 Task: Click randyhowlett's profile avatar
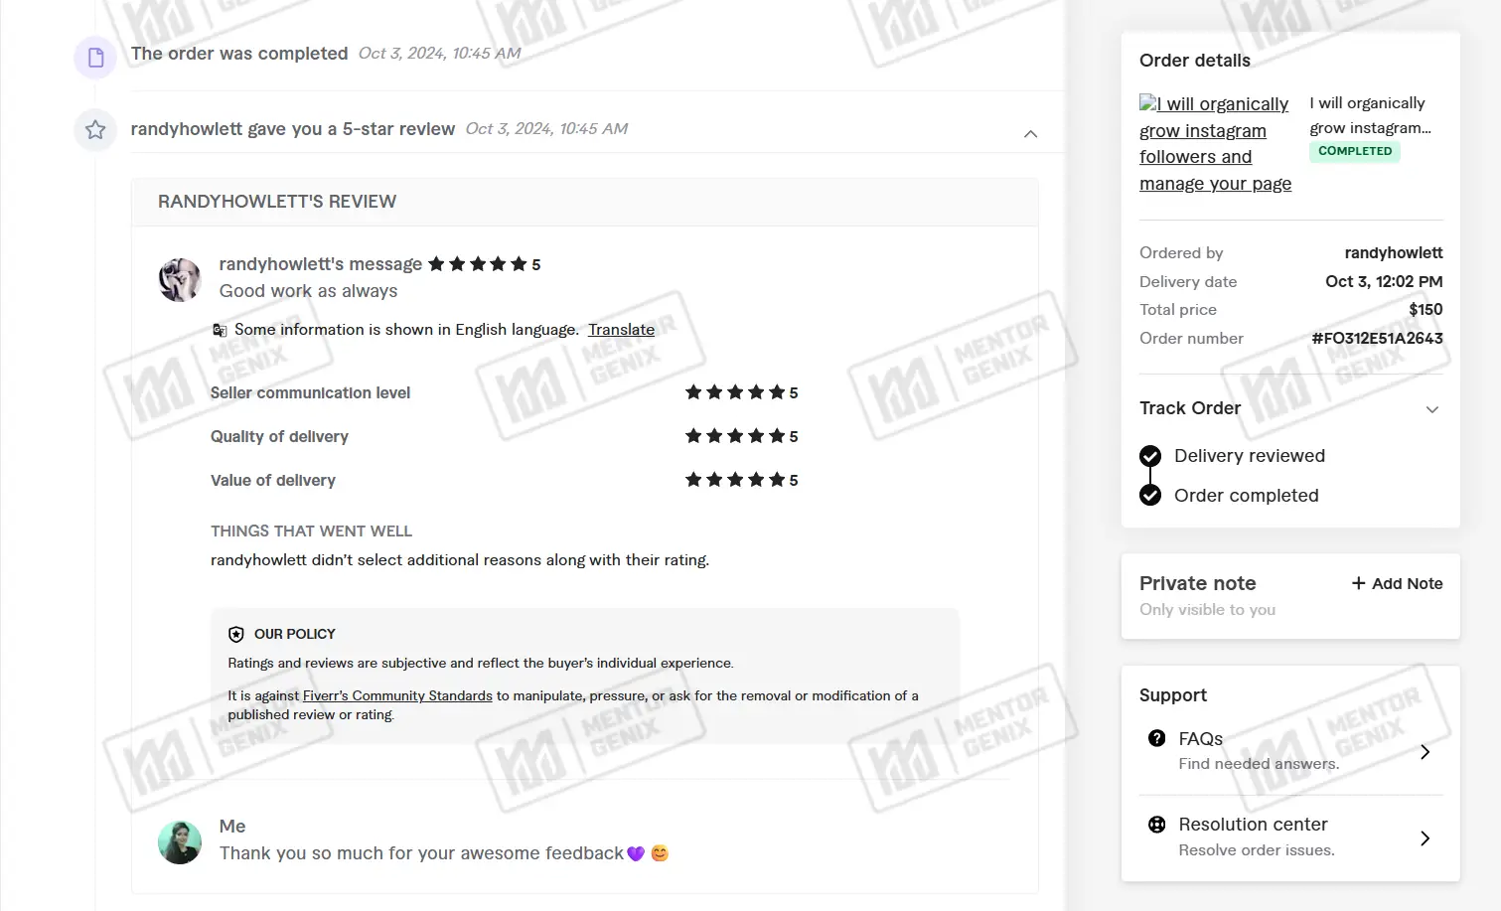[x=180, y=279]
